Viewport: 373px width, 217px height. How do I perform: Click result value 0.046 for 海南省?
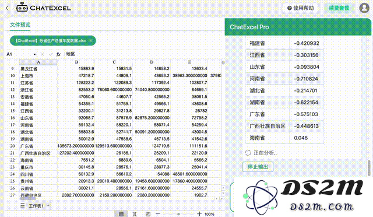tap(301, 138)
